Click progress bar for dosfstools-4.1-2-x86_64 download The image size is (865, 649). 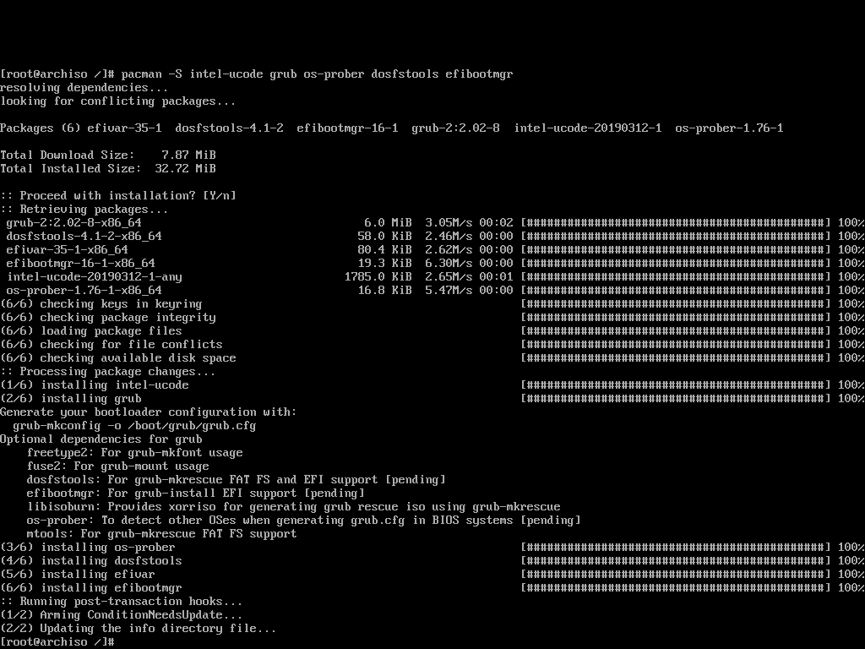675,237
